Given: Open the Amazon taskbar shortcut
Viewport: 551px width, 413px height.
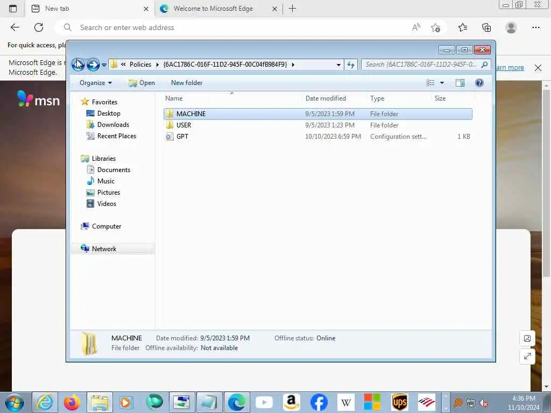Looking at the screenshot, I should click(291, 402).
